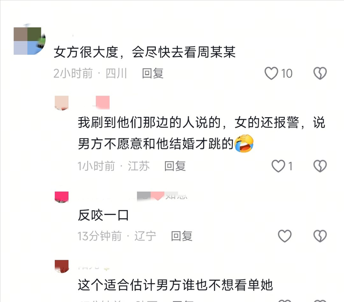Dislike the Liaoning reply 反咬一口

pyautogui.click(x=320, y=236)
